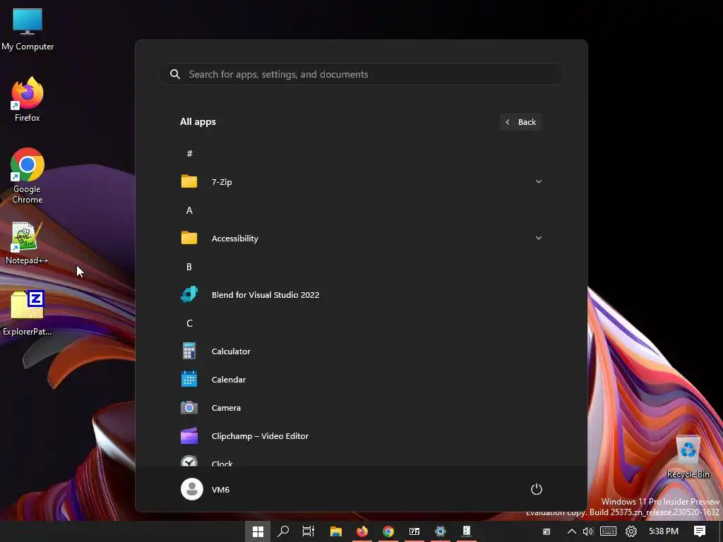Open the 7-Zip folder icon
Screen dimensions: 723x542
tap(189, 181)
